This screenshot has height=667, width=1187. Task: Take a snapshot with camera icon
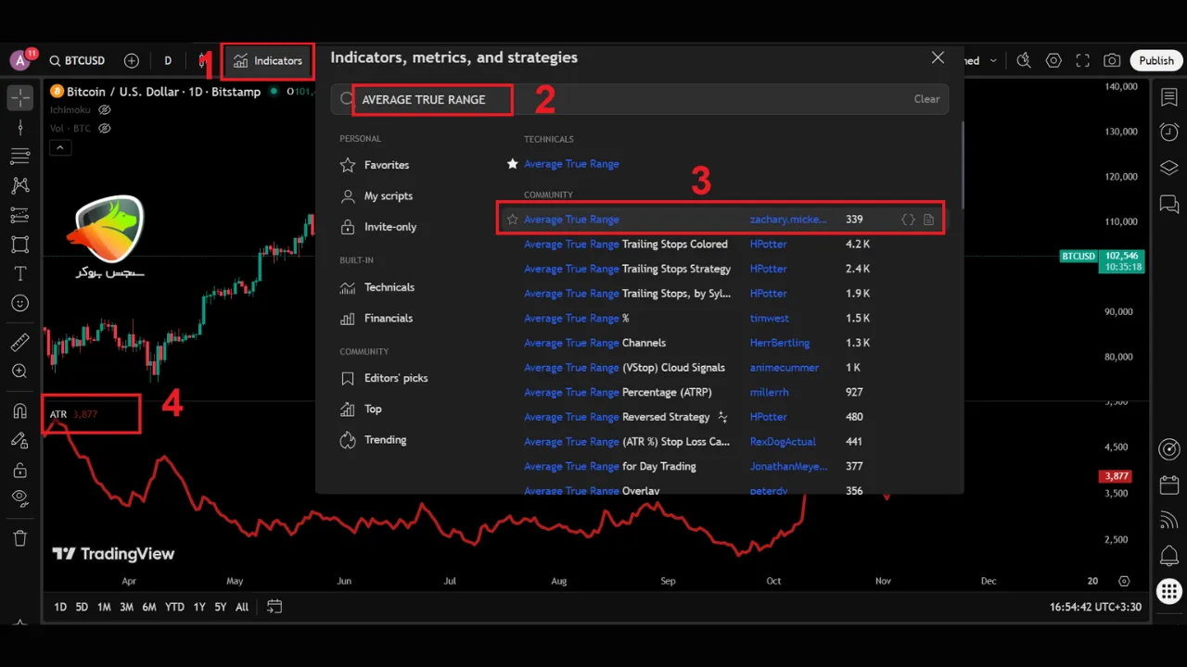click(1112, 61)
